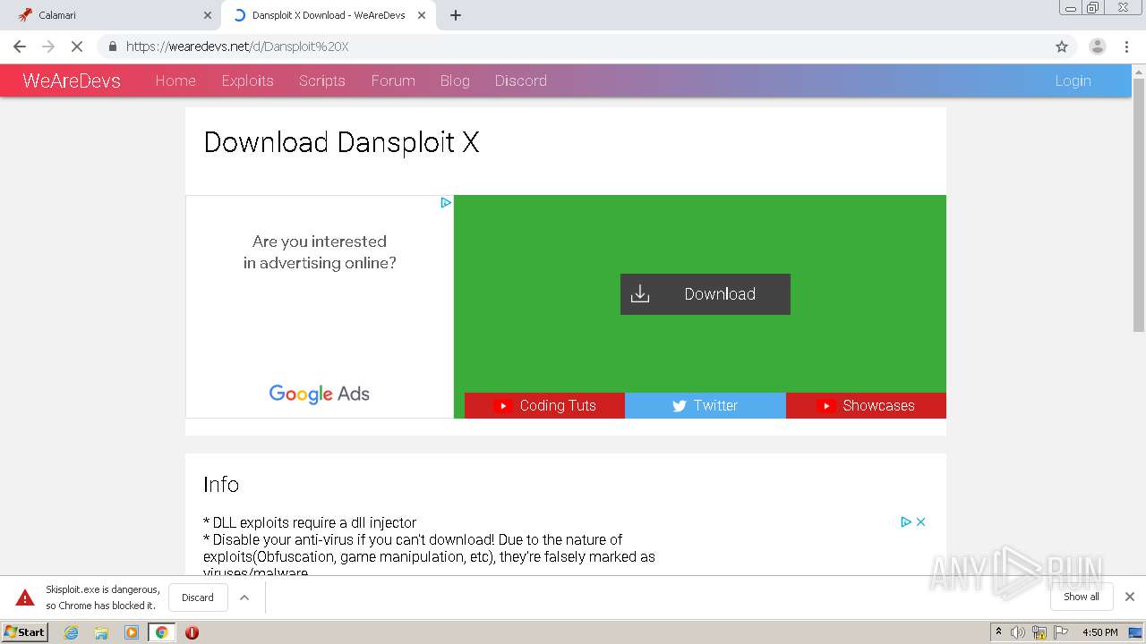Close the downloads bar
This screenshot has height=644, width=1146.
point(1130,597)
